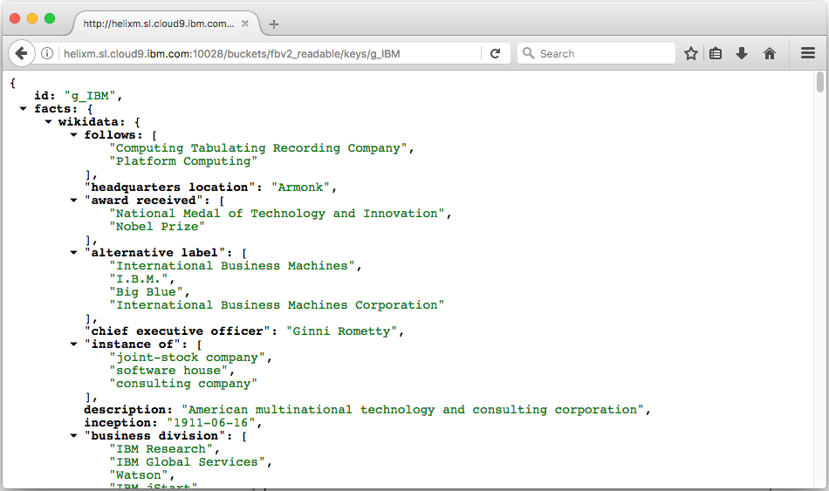Collapse the follows array
This screenshot has height=491, width=829.
coord(73,135)
